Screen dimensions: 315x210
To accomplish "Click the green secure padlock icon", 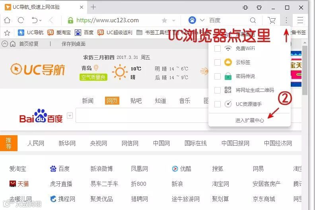I will 70,20.
